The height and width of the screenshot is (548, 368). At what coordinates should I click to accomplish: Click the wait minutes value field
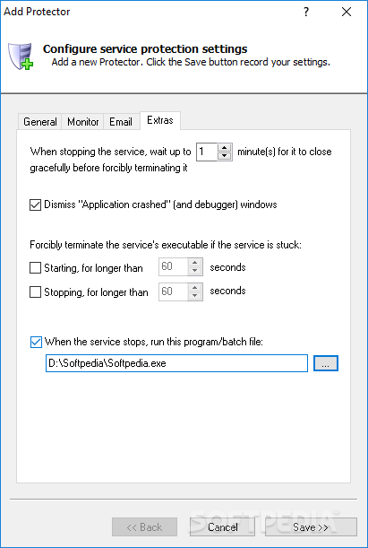point(207,152)
